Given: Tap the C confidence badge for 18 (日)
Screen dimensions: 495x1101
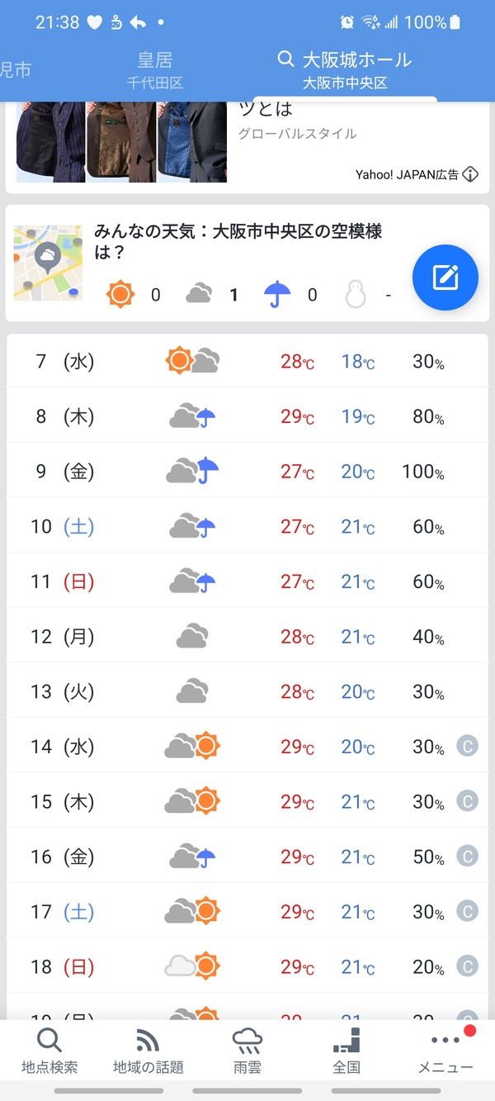Looking at the screenshot, I should 467,966.
